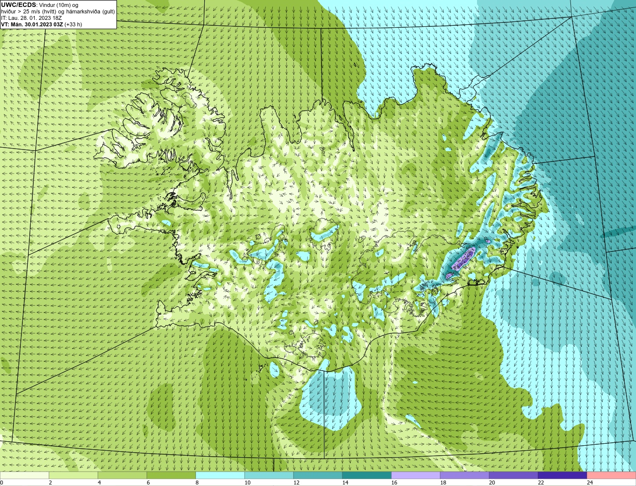Click the pale yellow 0–2 m/s legend swatch
This screenshot has width=636, height=486.
point(24,475)
